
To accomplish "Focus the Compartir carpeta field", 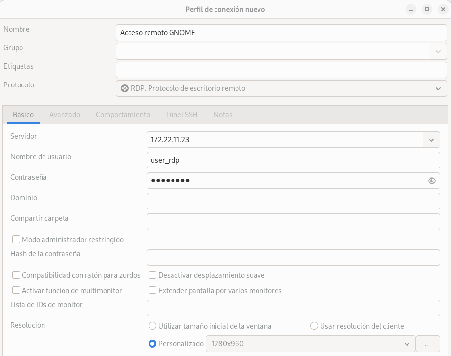I will (293, 222).
